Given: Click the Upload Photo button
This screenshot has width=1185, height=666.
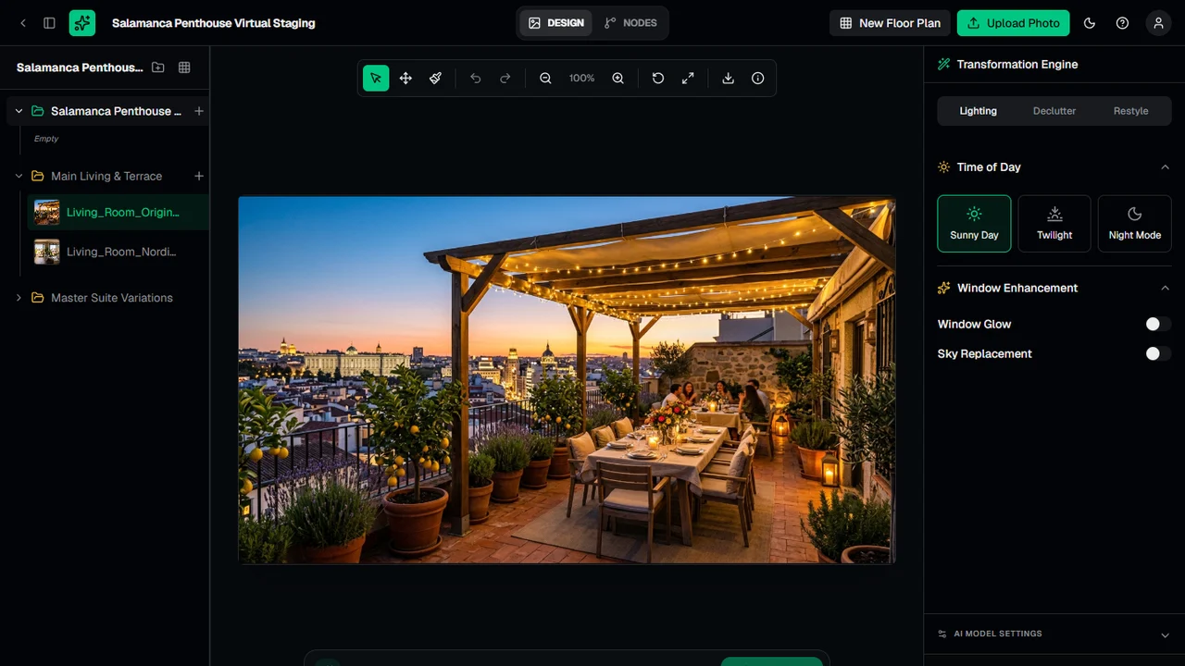Looking at the screenshot, I should (x=1014, y=23).
